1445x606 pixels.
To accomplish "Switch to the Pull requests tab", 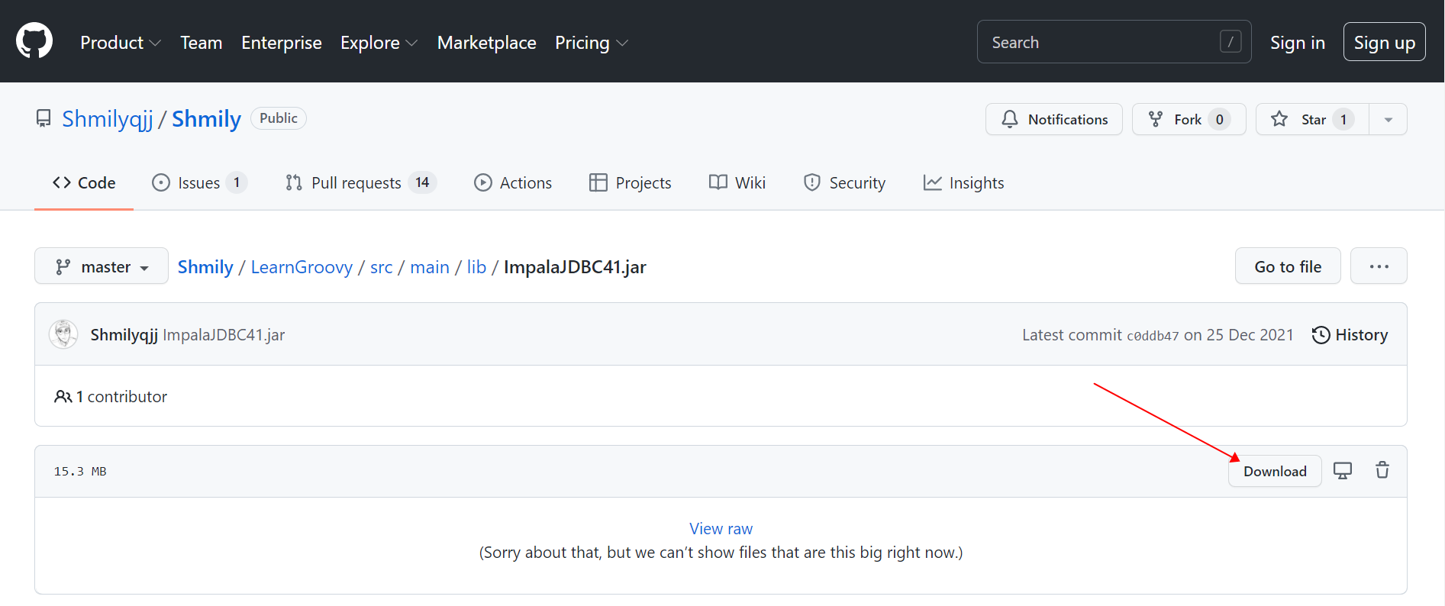I will 360,182.
